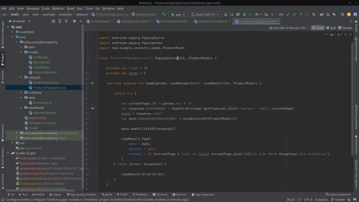Open the Problems tool window
The height and width of the screenshot is (202, 359).
pos(140,195)
